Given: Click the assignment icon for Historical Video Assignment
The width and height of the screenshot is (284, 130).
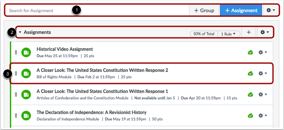Looking at the screenshot, I should (x=26, y=53).
